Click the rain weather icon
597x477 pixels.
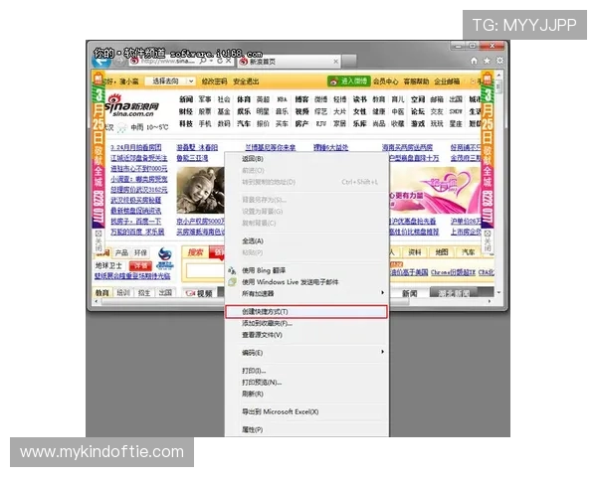point(121,127)
